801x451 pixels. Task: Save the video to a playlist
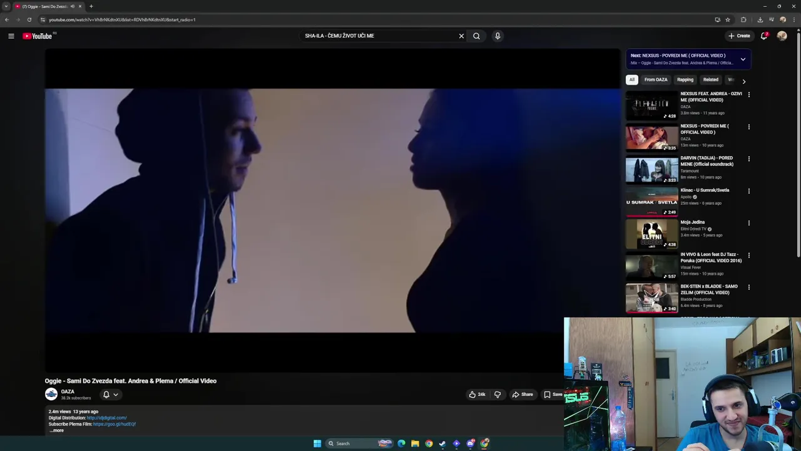pos(553,395)
